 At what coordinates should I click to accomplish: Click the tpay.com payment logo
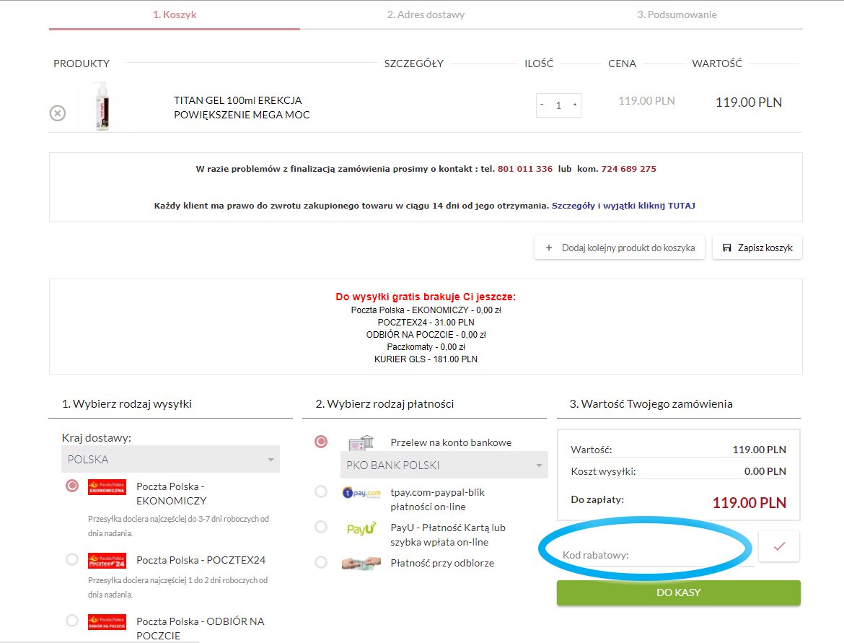tap(361, 492)
